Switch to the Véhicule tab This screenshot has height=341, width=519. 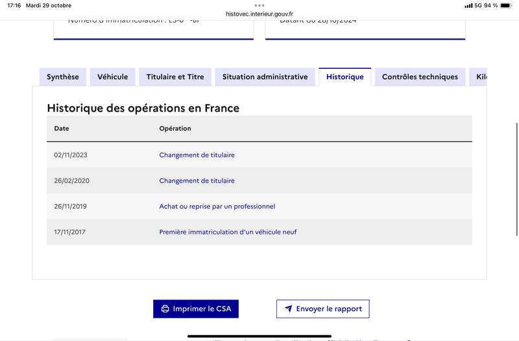click(112, 77)
